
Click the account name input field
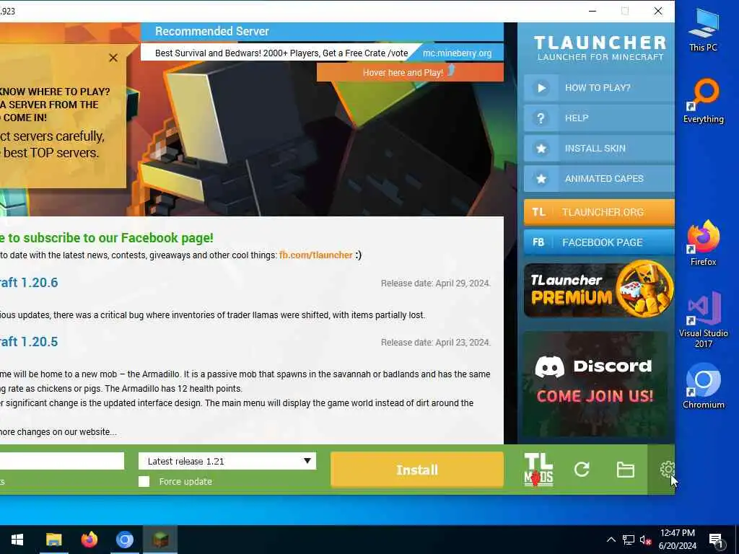(x=62, y=461)
